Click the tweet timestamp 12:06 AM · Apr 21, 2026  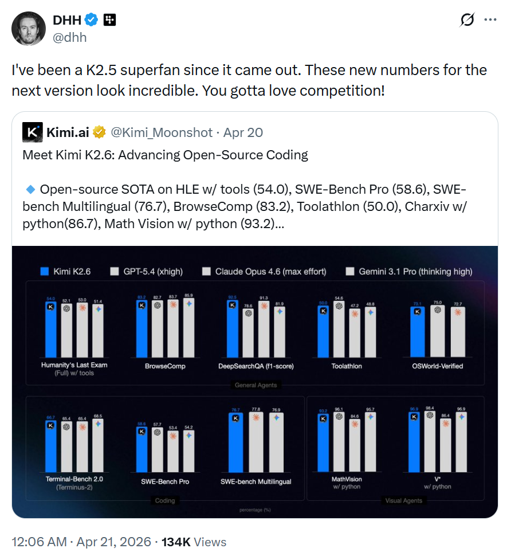click(x=81, y=542)
